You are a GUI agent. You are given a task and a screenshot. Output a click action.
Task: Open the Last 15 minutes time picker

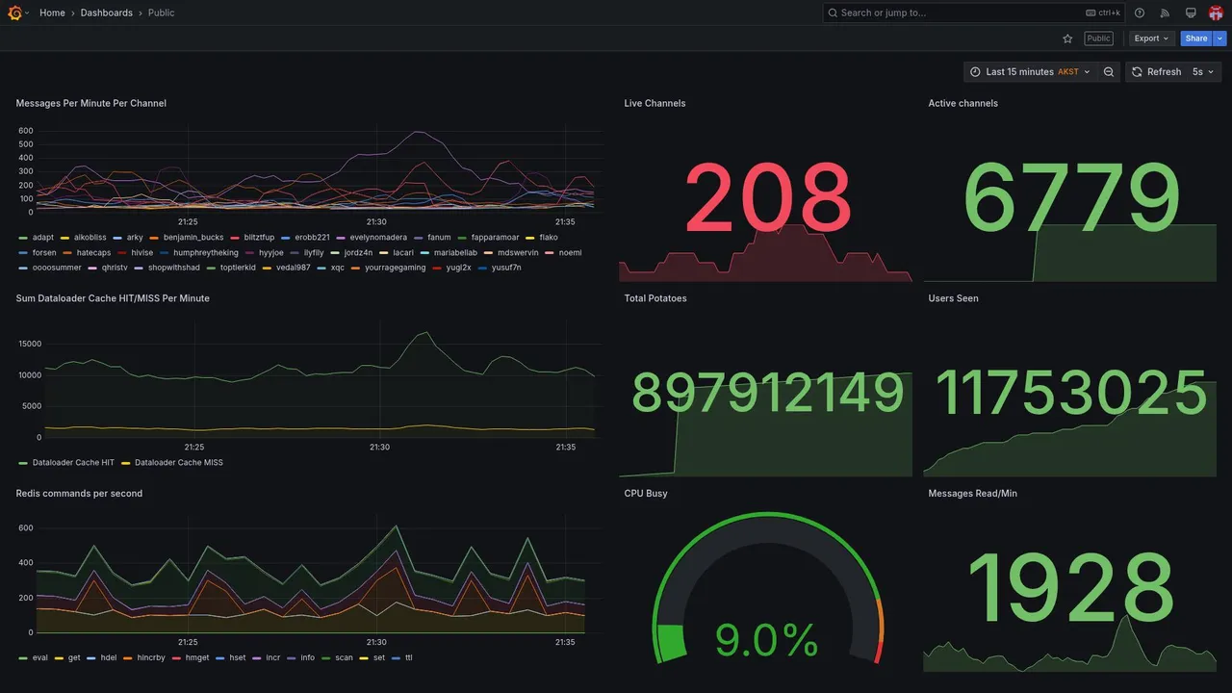pos(1030,72)
